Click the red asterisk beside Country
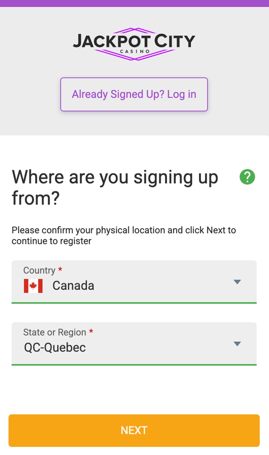269x455 pixels. (x=60, y=270)
